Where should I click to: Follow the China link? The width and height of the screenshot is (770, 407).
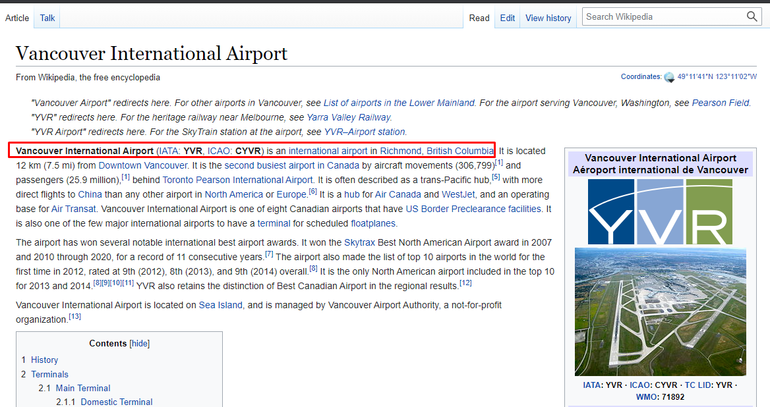coord(90,194)
